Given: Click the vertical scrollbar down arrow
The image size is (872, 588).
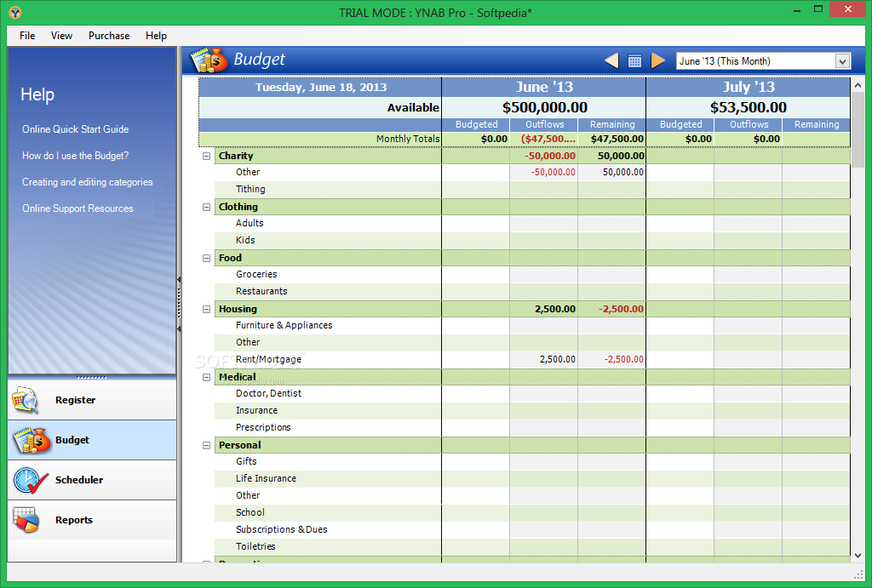Looking at the screenshot, I should coord(858,555).
